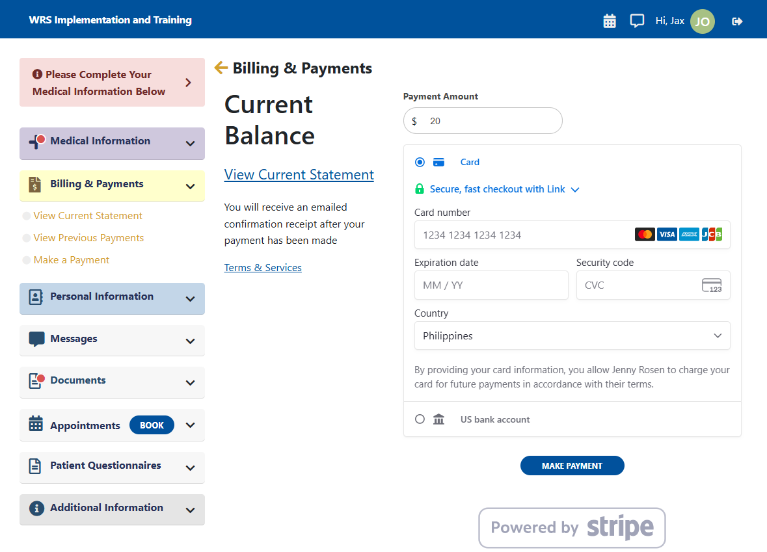Click the yellow back arrow next to Billing & Payments
The height and width of the screenshot is (552, 767).
point(221,68)
